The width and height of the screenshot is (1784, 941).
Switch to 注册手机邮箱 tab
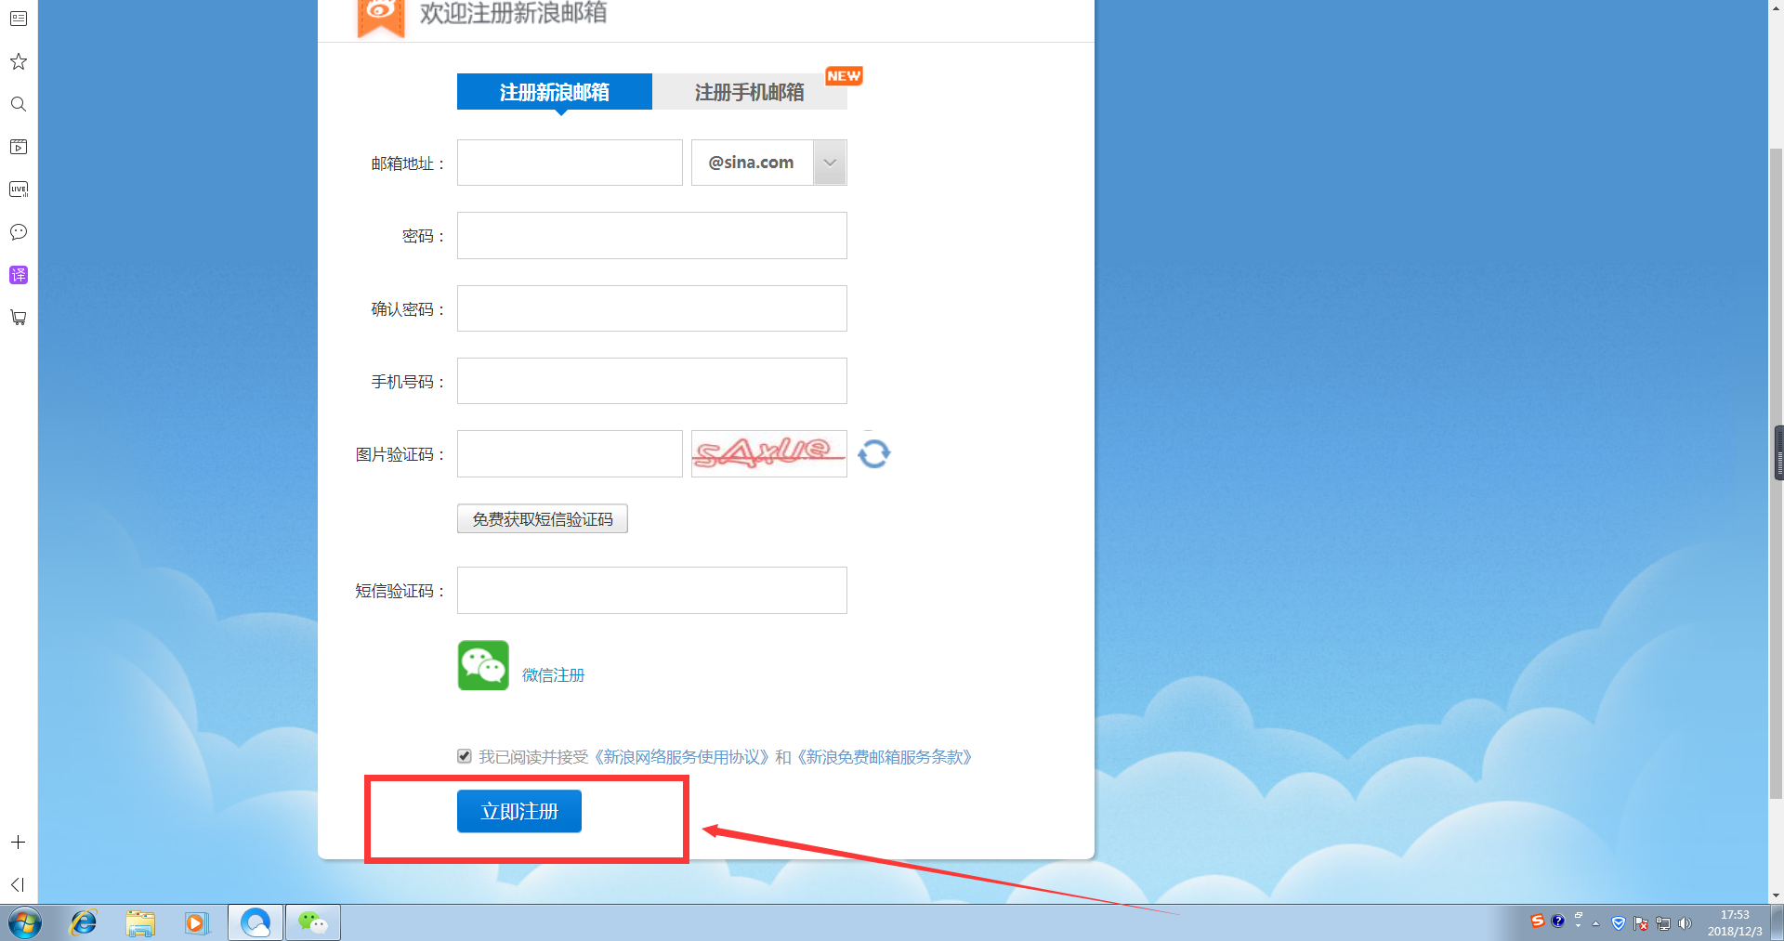click(749, 92)
